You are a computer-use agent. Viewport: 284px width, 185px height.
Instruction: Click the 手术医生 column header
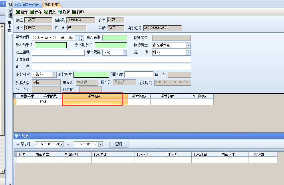tap(148, 154)
